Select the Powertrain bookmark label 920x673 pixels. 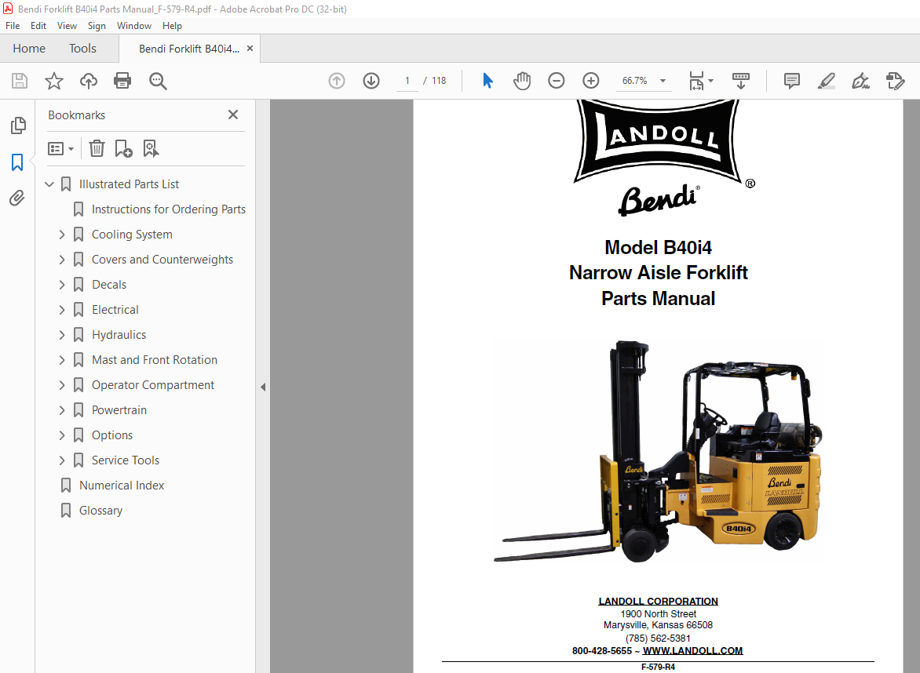coord(119,410)
